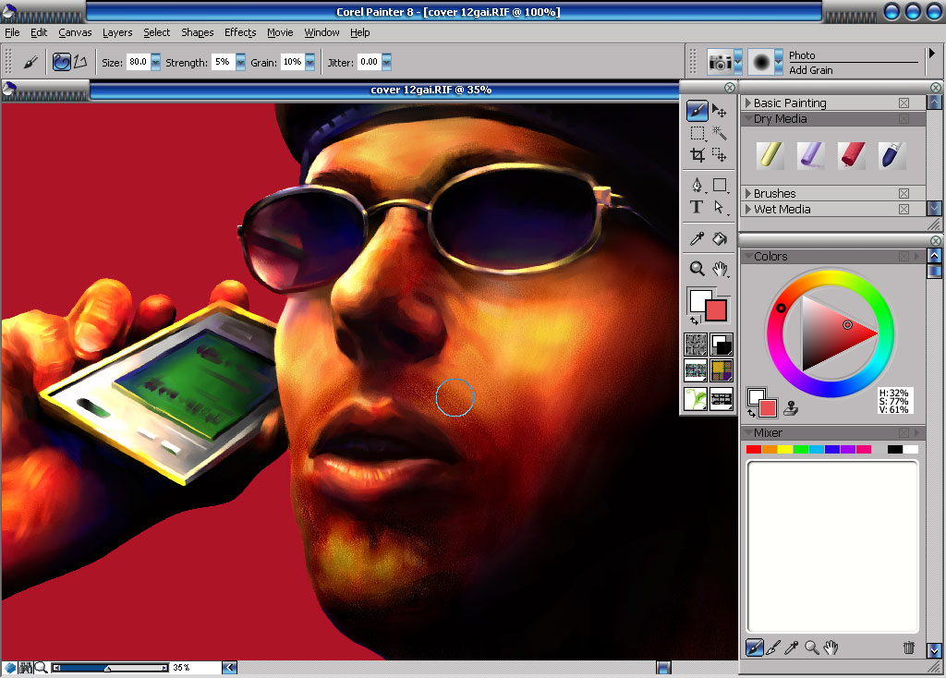Select the Dropper tool in the toolbox

(697, 238)
